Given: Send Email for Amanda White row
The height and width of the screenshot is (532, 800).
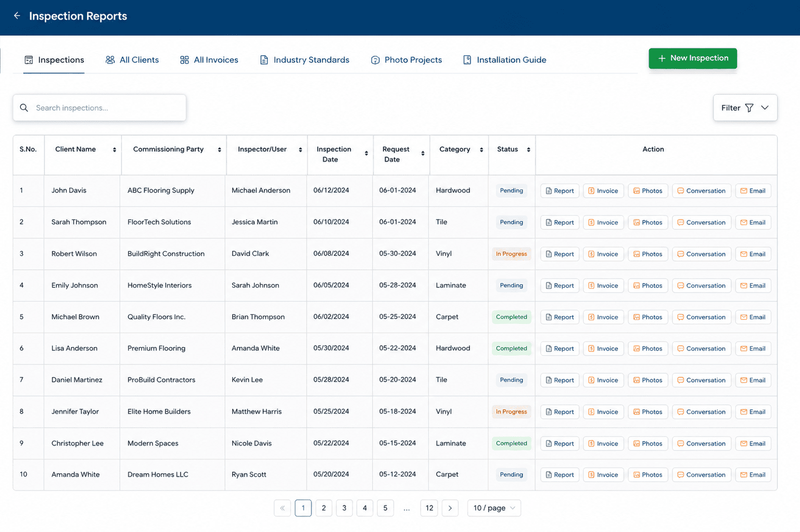Looking at the screenshot, I should (x=753, y=475).
